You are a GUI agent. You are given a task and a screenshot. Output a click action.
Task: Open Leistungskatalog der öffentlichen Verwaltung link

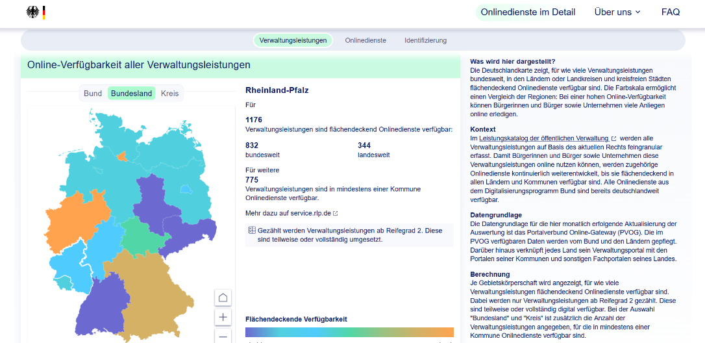click(x=544, y=138)
